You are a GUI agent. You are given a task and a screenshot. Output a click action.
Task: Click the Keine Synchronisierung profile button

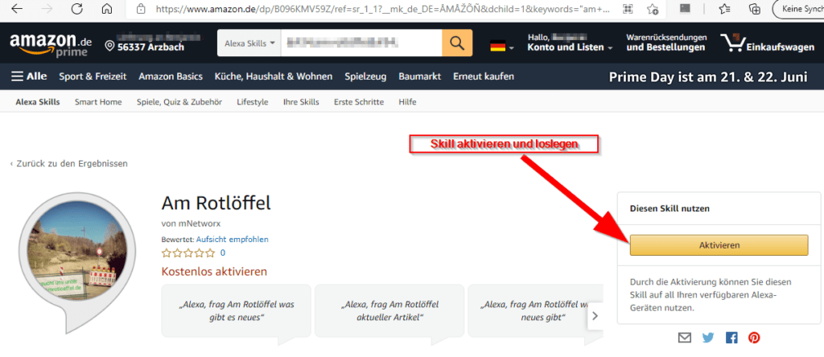(800, 9)
